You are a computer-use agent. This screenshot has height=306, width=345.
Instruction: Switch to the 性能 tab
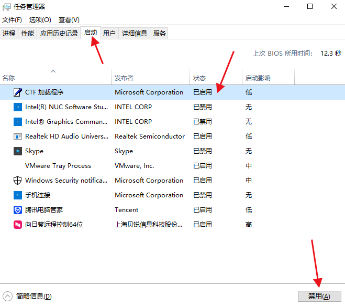tap(28, 33)
